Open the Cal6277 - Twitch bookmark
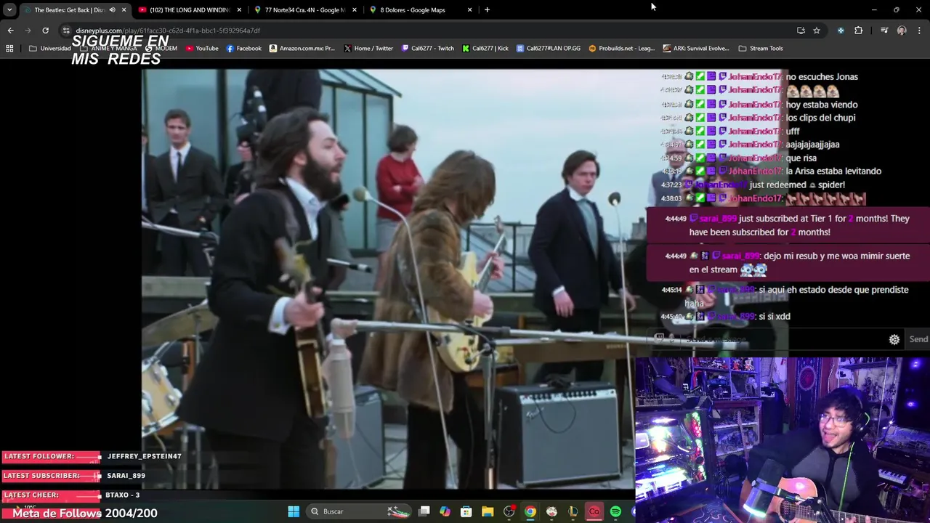 [428, 49]
